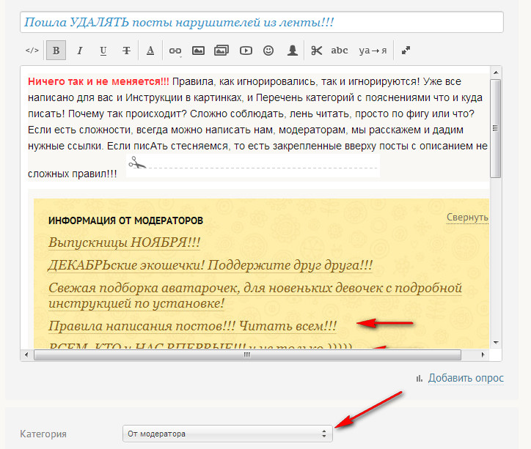Insert a cut separator with scissors tool
531x449 pixels.
pos(316,51)
